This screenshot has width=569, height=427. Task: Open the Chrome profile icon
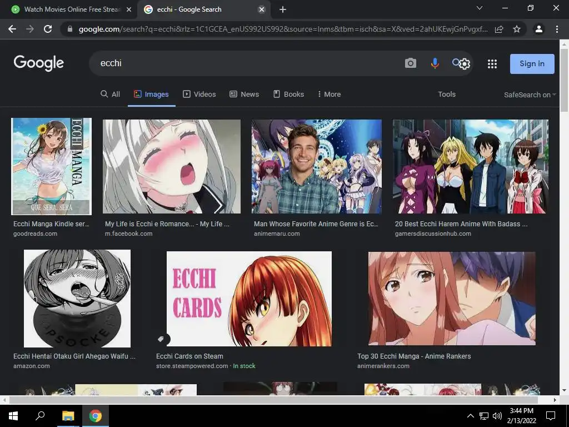[x=539, y=29]
